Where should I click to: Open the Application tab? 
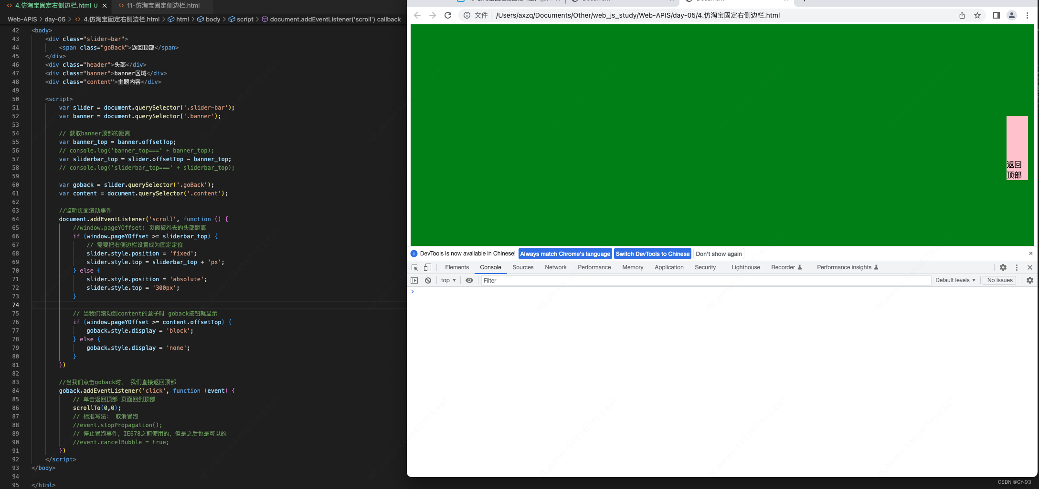tap(669, 267)
